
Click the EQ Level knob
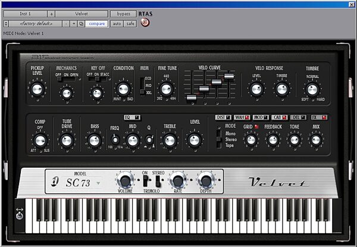(195, 140)
